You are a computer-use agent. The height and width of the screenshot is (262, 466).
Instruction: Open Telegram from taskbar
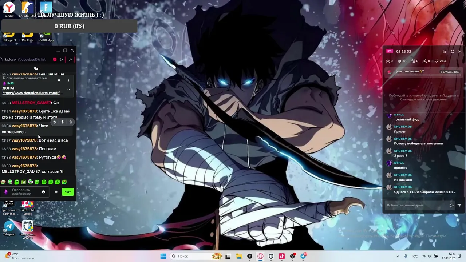pos(303,256)
